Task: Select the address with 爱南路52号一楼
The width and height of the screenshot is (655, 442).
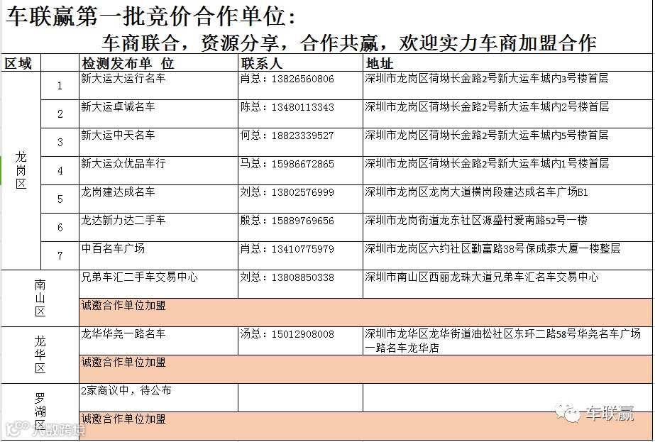Action: click(x=507, y=228)
